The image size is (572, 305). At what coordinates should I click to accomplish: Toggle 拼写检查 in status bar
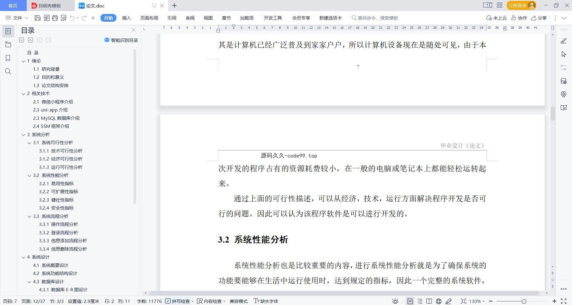click(x=178, y=301)
